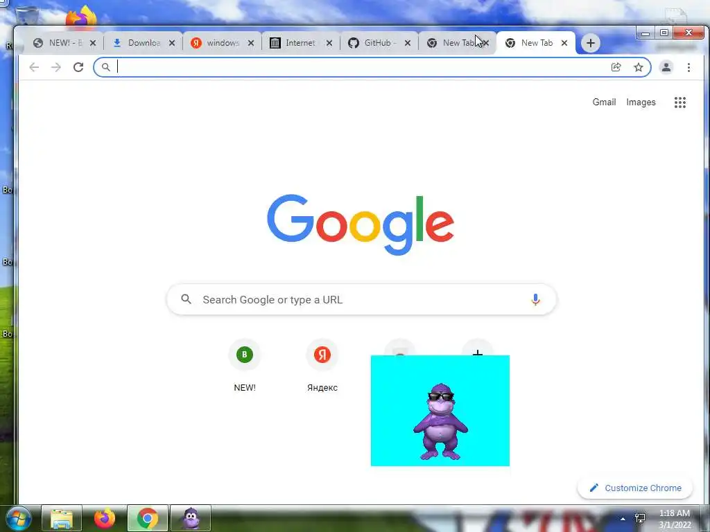This screenshot has width=710, height=532.
Task: Start voice search with the microphone icon
Action: coord(535,299)
